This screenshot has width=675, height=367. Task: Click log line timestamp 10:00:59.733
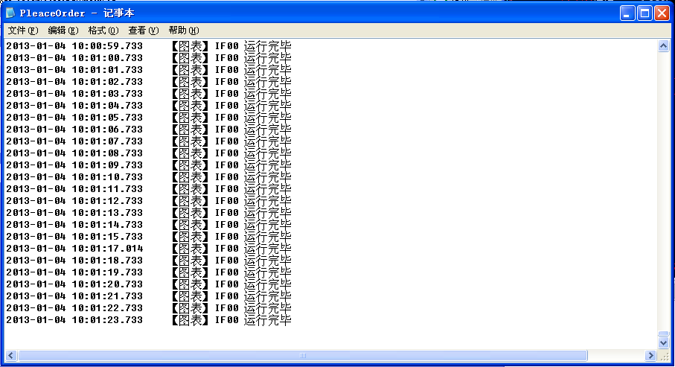click(106, 46)
